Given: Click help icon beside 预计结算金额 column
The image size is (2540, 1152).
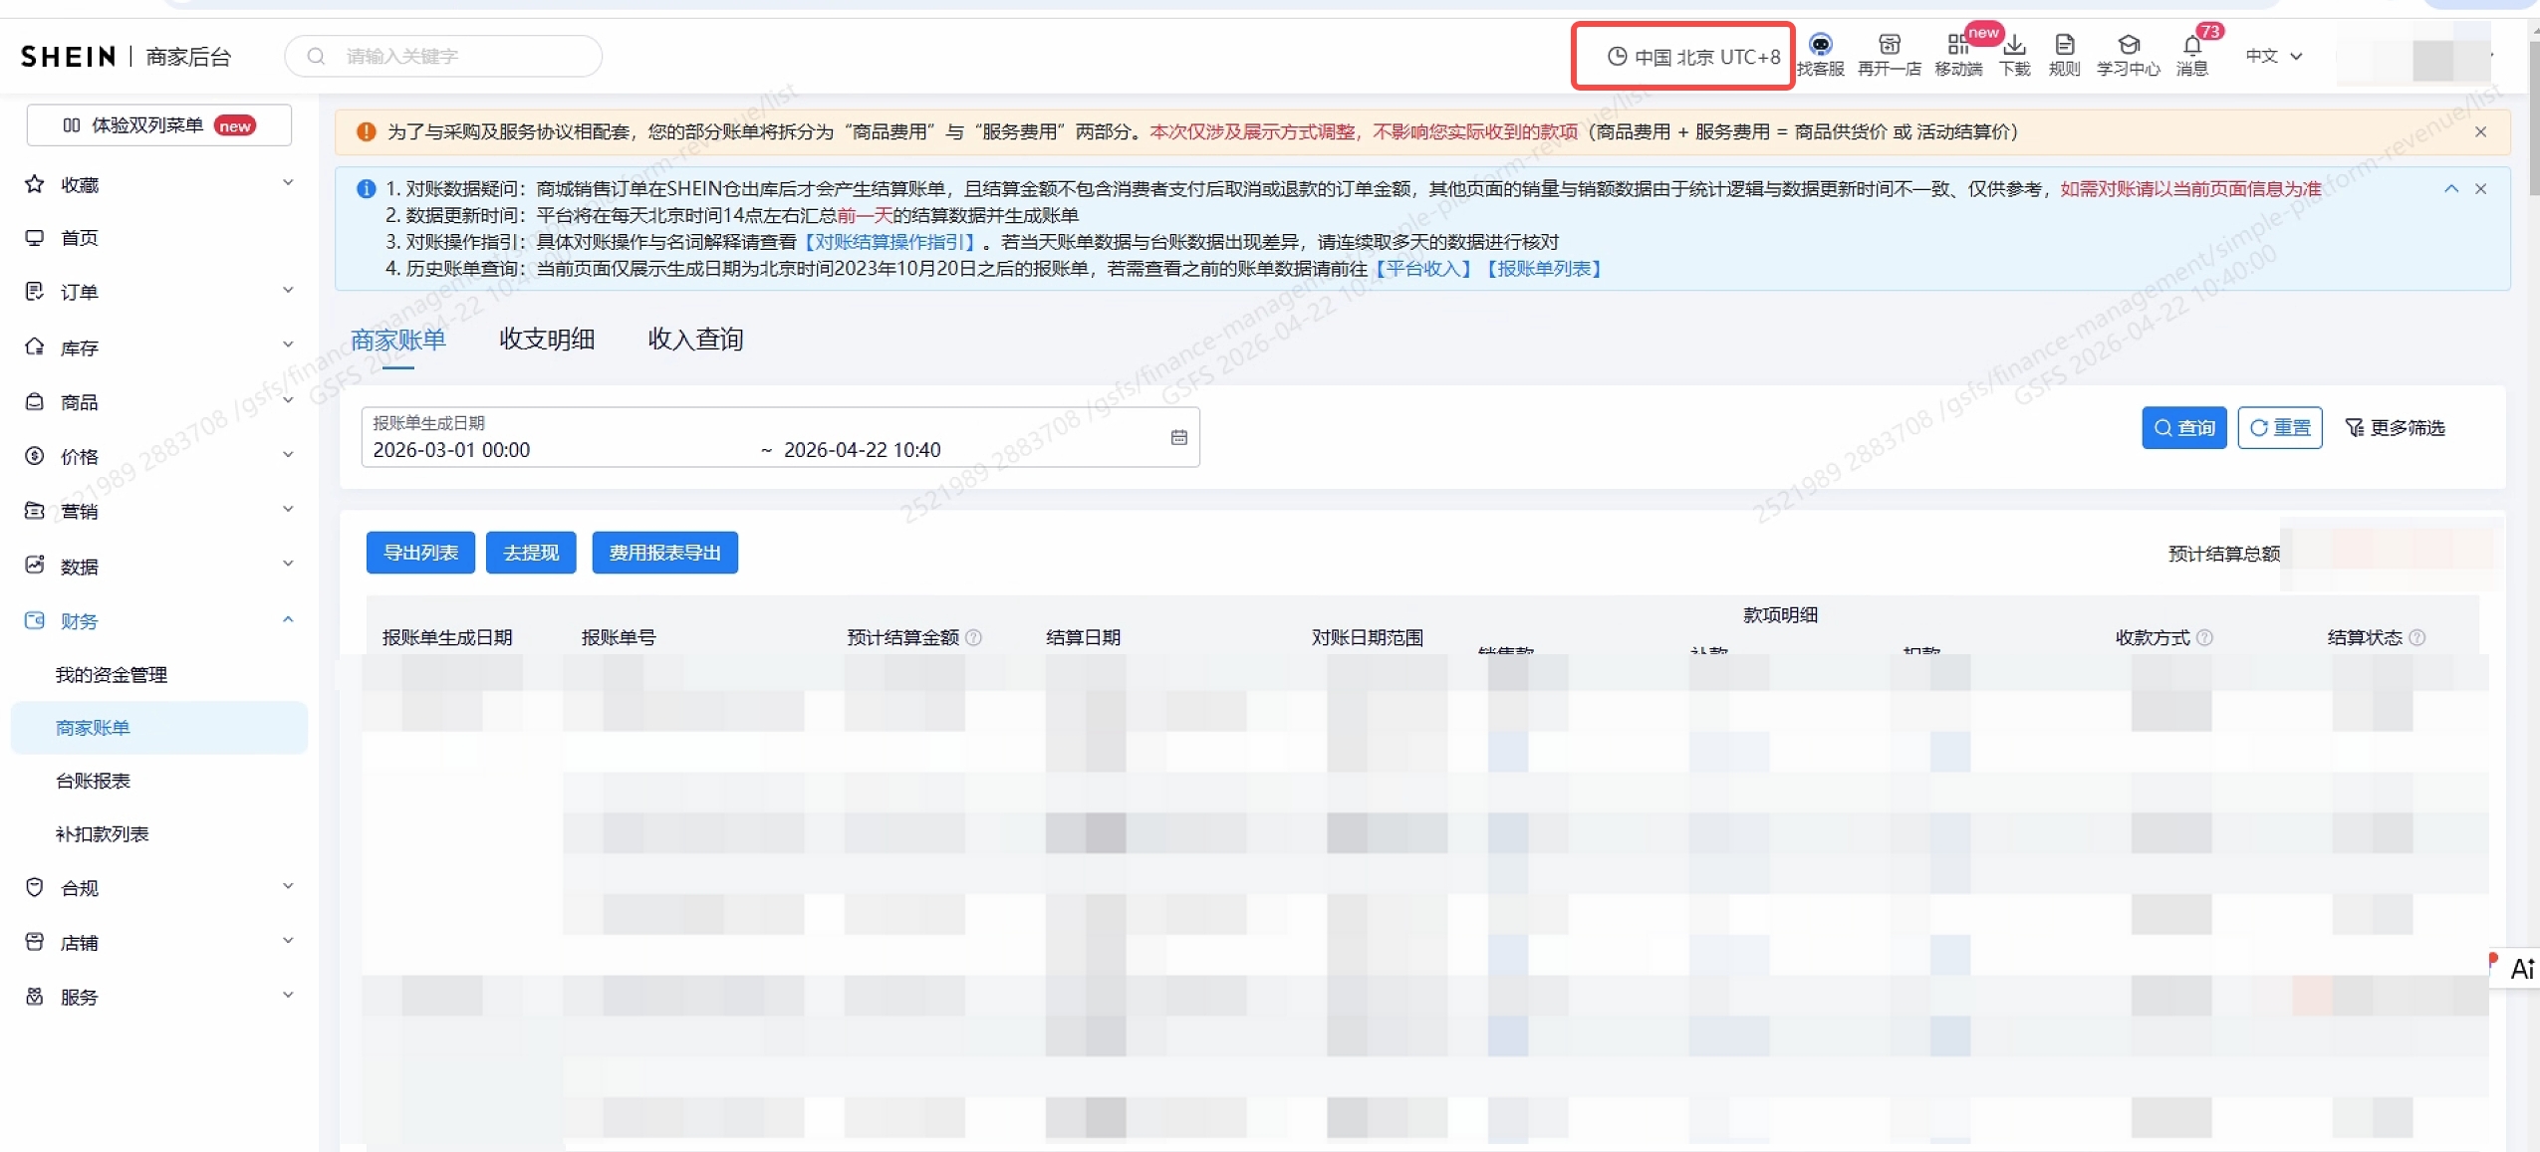Looking at the screenshot, I should pyautogui.click(x=974, y=637).
